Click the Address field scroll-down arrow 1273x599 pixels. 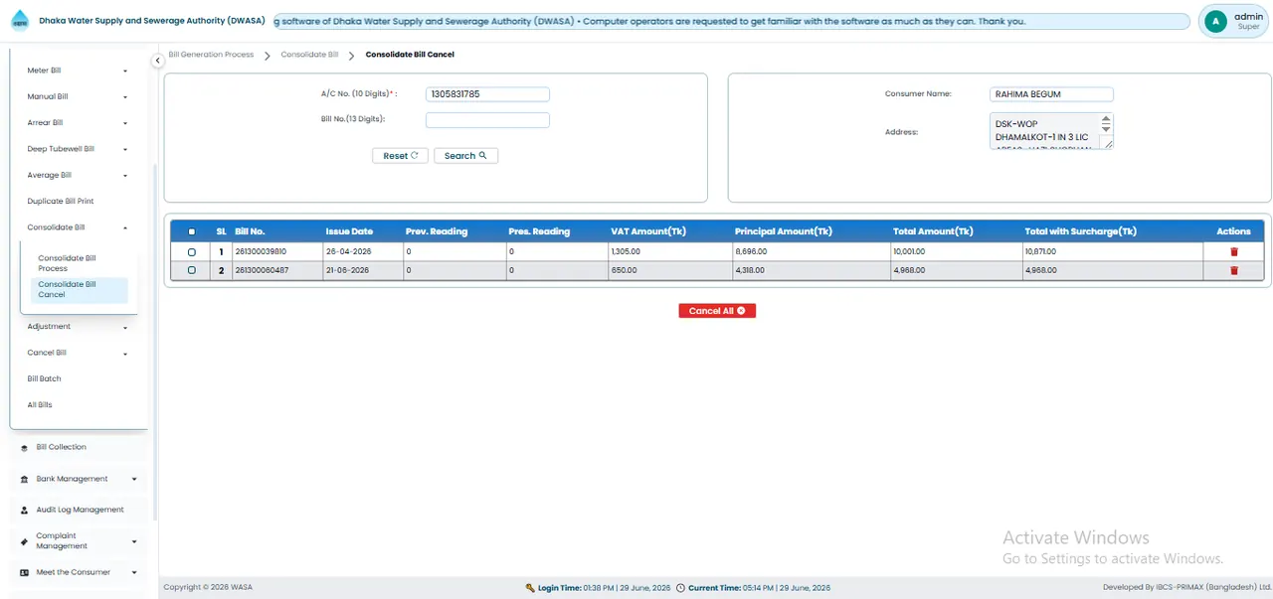pos(1106,129)
